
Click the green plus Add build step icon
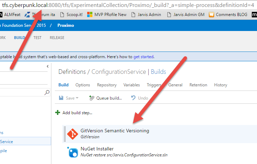58,112
